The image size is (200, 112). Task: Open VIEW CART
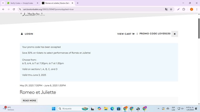124,34
